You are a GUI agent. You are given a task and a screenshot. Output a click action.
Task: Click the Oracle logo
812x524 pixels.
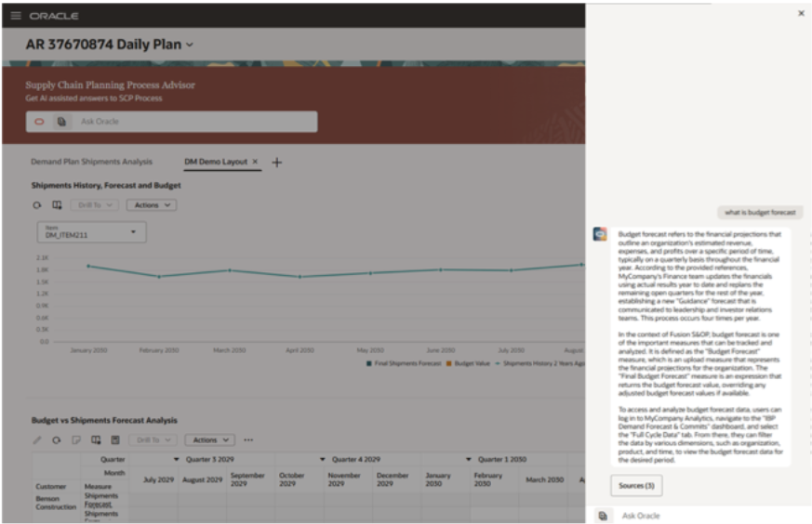pos(54,16)
